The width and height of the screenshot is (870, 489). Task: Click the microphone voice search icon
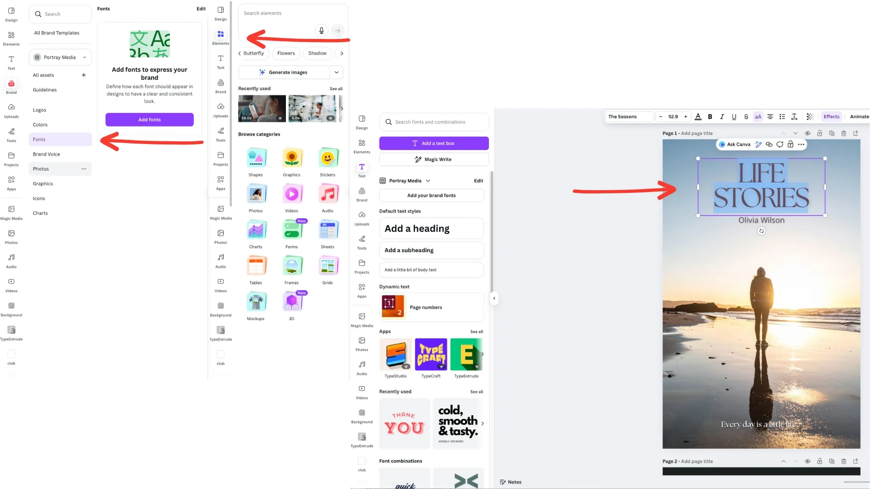pyautogui.click(x=321, y=30)
